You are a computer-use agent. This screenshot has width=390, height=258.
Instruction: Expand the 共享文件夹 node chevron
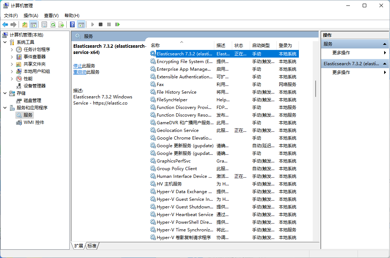click(x=12, y=64)
